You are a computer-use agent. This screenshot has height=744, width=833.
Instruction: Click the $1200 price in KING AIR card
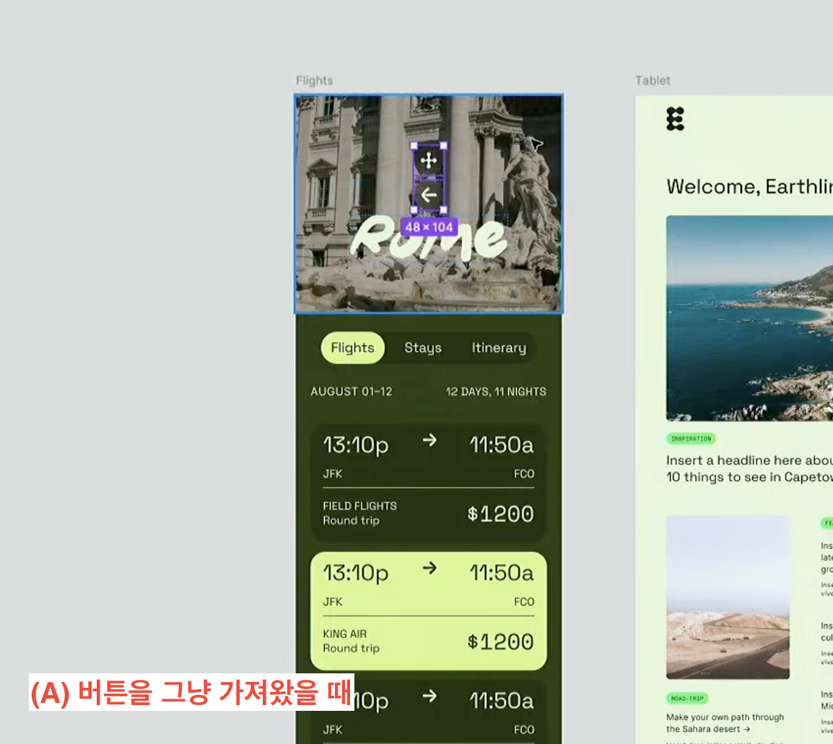coord(500,642)
